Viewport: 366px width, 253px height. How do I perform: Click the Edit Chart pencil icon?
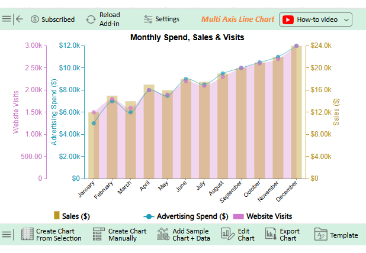pyautogui.click(x=228, y=234)
